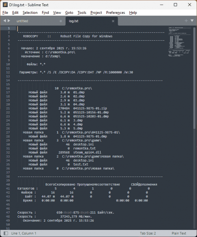Click line number 47 in gutter
Viewport: 197px width, 237px height.
coord(8,213)
